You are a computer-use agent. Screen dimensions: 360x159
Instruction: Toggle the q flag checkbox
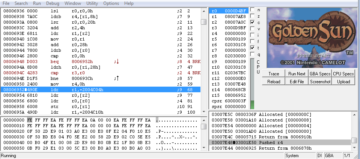(x=252, y=54)
